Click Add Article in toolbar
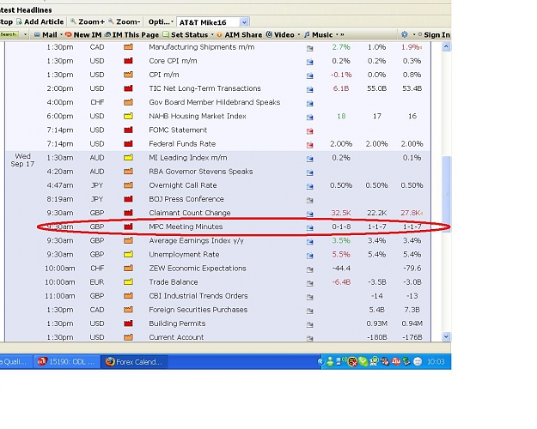The height and width of the screenshot is (429, 537). click(x=40, y=22)
